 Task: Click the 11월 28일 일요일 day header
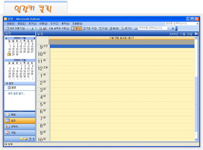pyautogui.click(x=121, y=38)
